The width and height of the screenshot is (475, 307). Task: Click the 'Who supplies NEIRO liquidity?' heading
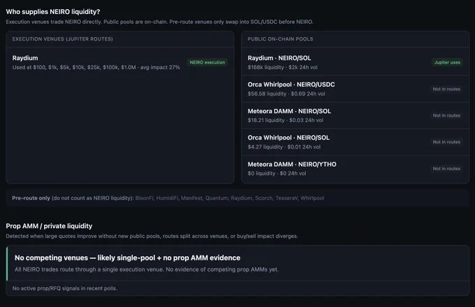[x=53, y=12]
